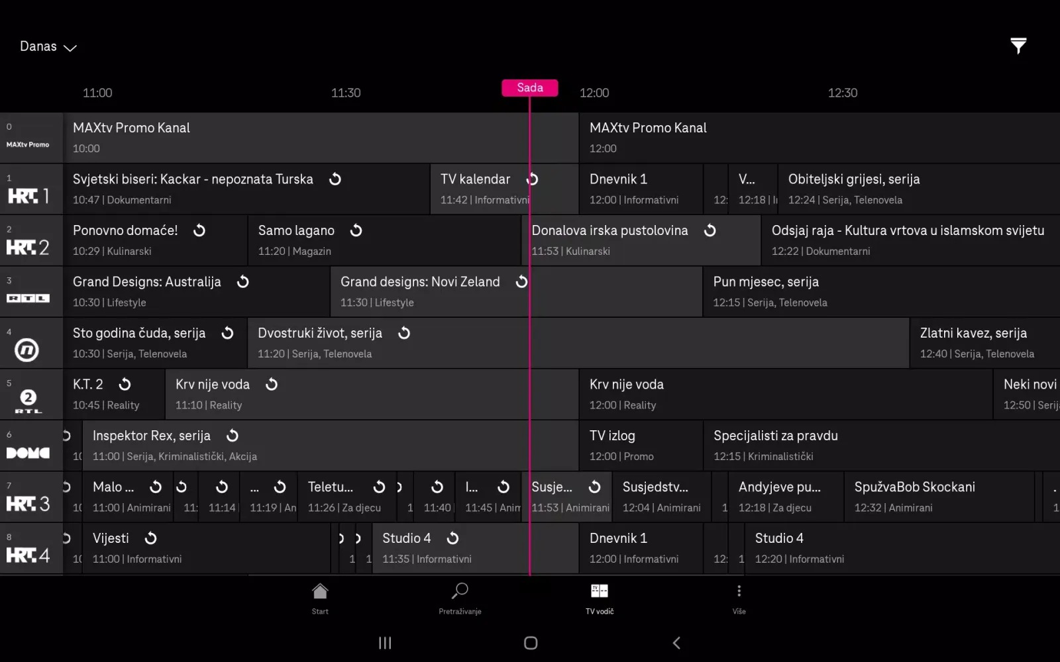The image size is (1060, 662).
Task: Open Specijalisti za pravdu at 12:15
Action: (x=882, y=446)
